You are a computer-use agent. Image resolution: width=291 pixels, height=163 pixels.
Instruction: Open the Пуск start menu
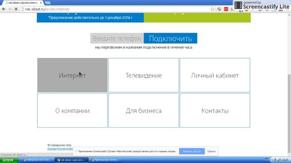click(x=9, y=160)
